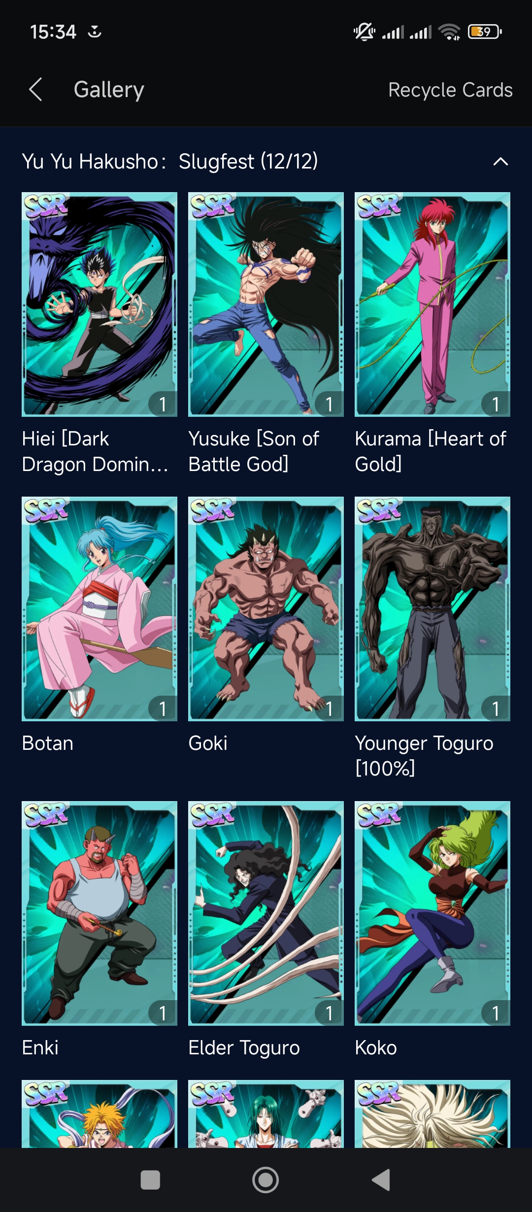Click the Elder Toguro name label

[244, 1048]
